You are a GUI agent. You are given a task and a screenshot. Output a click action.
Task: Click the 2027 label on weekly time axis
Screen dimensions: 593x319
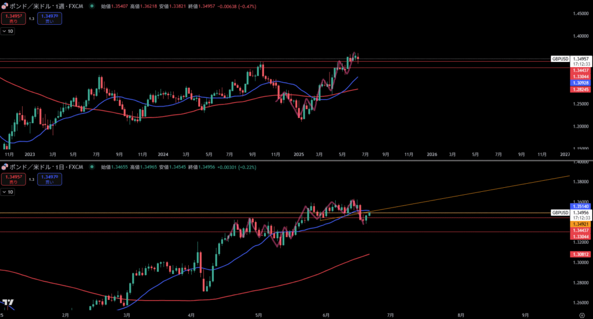(565, 154)
